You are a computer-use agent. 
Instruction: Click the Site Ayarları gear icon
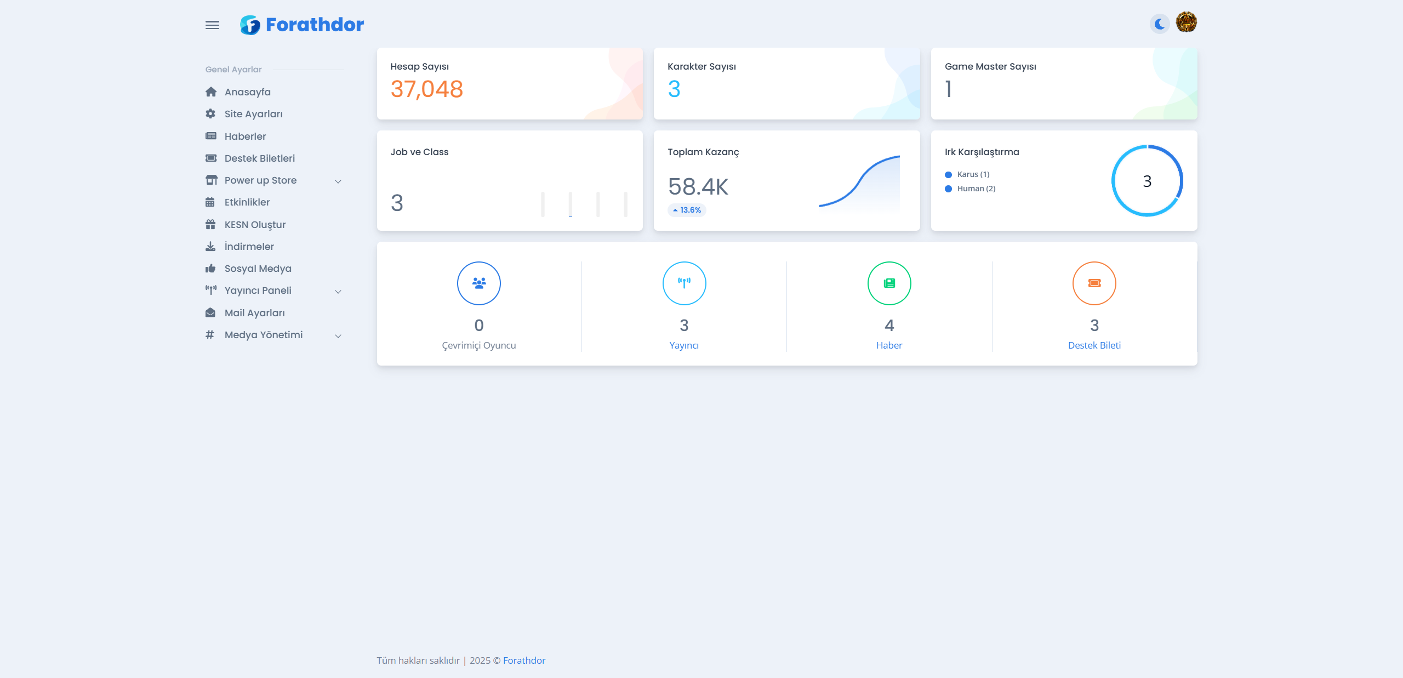tap(210, 114)
